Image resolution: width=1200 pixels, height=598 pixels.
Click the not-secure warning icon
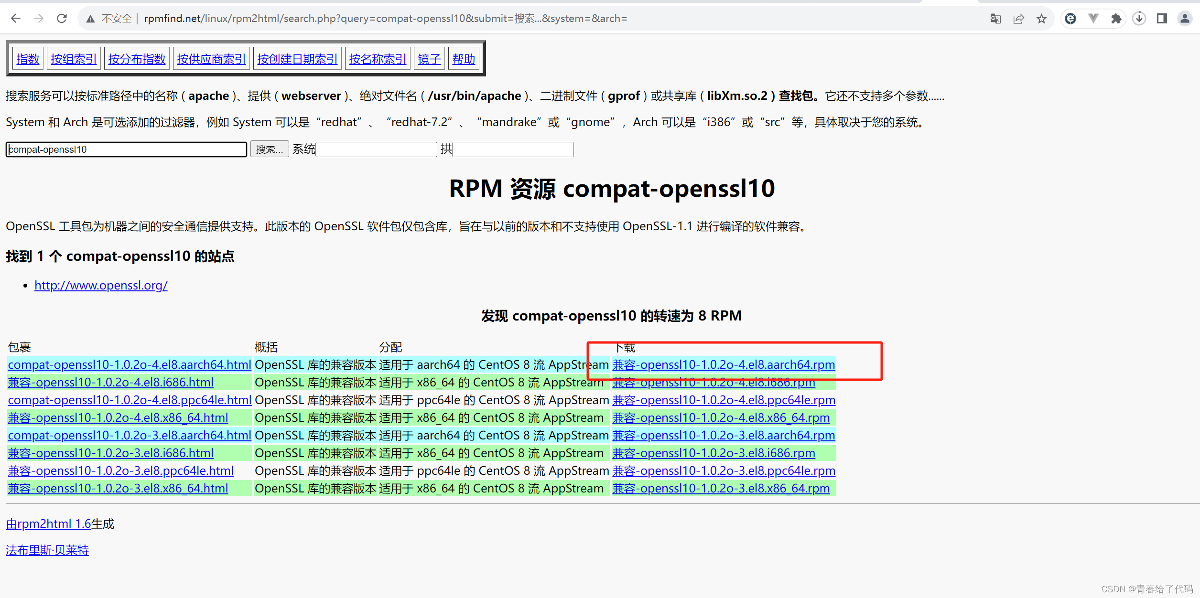point(90,19)
